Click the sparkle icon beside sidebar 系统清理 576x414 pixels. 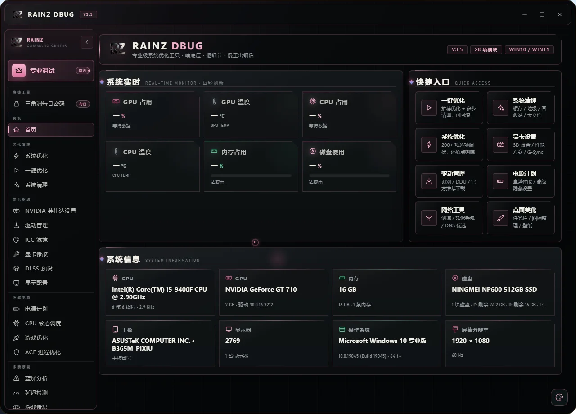coord(17,184)
